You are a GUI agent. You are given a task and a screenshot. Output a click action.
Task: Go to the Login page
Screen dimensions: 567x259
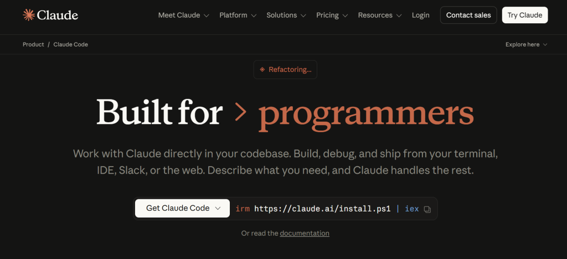[421, 15]
